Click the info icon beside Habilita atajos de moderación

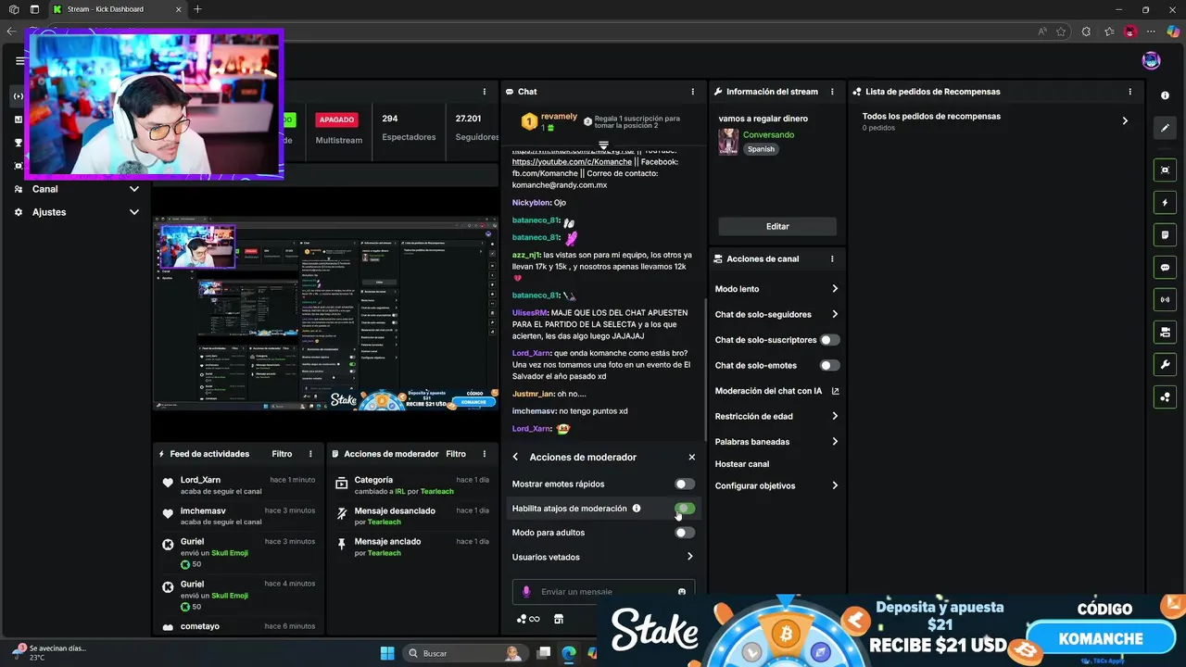(637, 509)
